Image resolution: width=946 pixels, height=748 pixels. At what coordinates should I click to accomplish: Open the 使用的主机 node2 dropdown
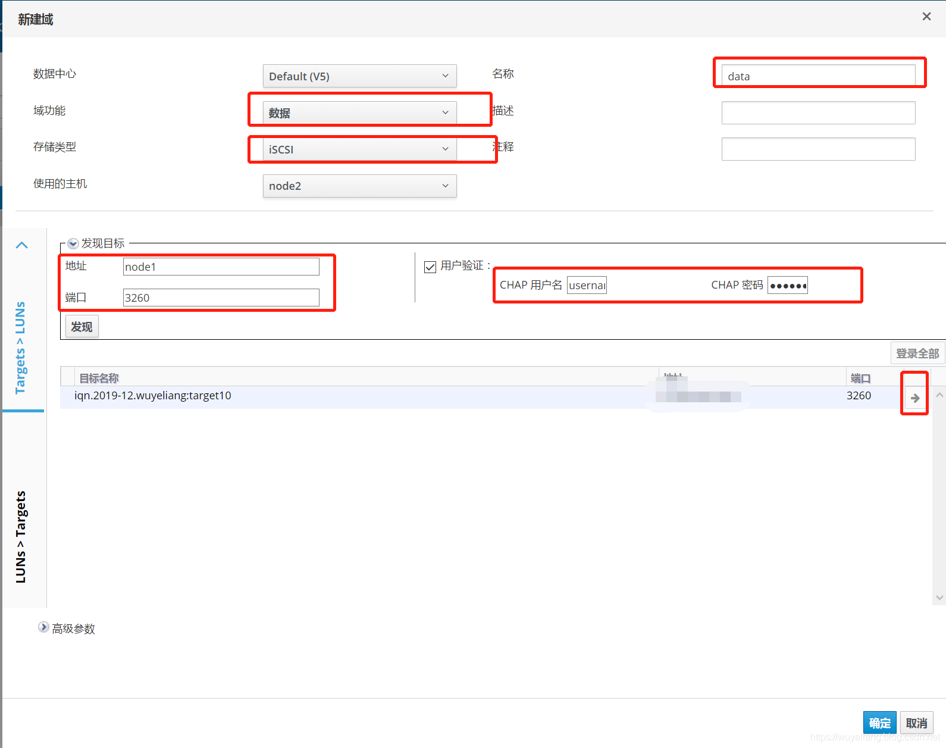[359, 186]
